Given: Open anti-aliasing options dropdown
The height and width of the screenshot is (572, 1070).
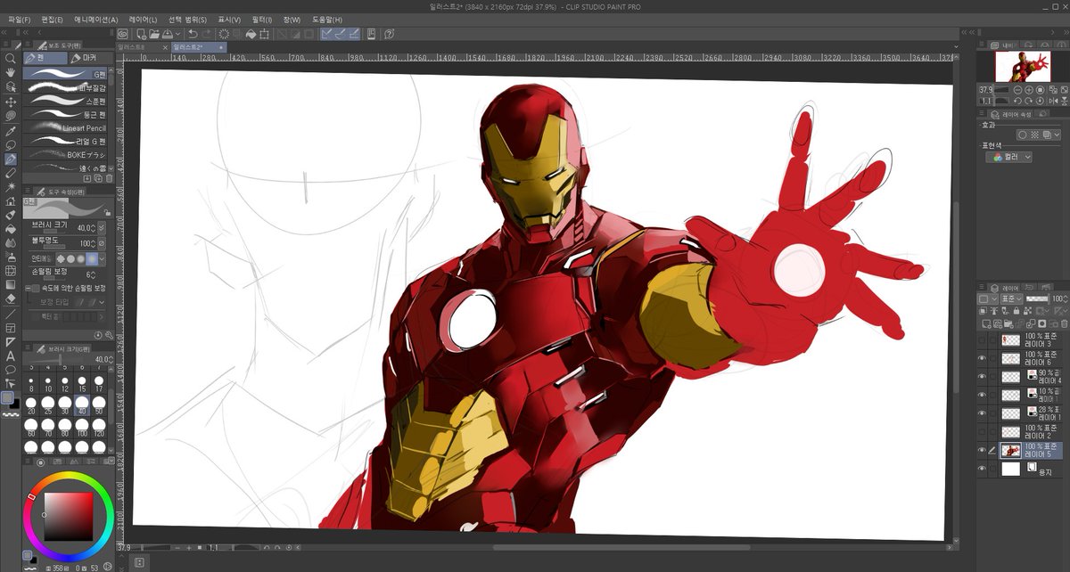Looking at the screenshot, I should coord(102,258).
